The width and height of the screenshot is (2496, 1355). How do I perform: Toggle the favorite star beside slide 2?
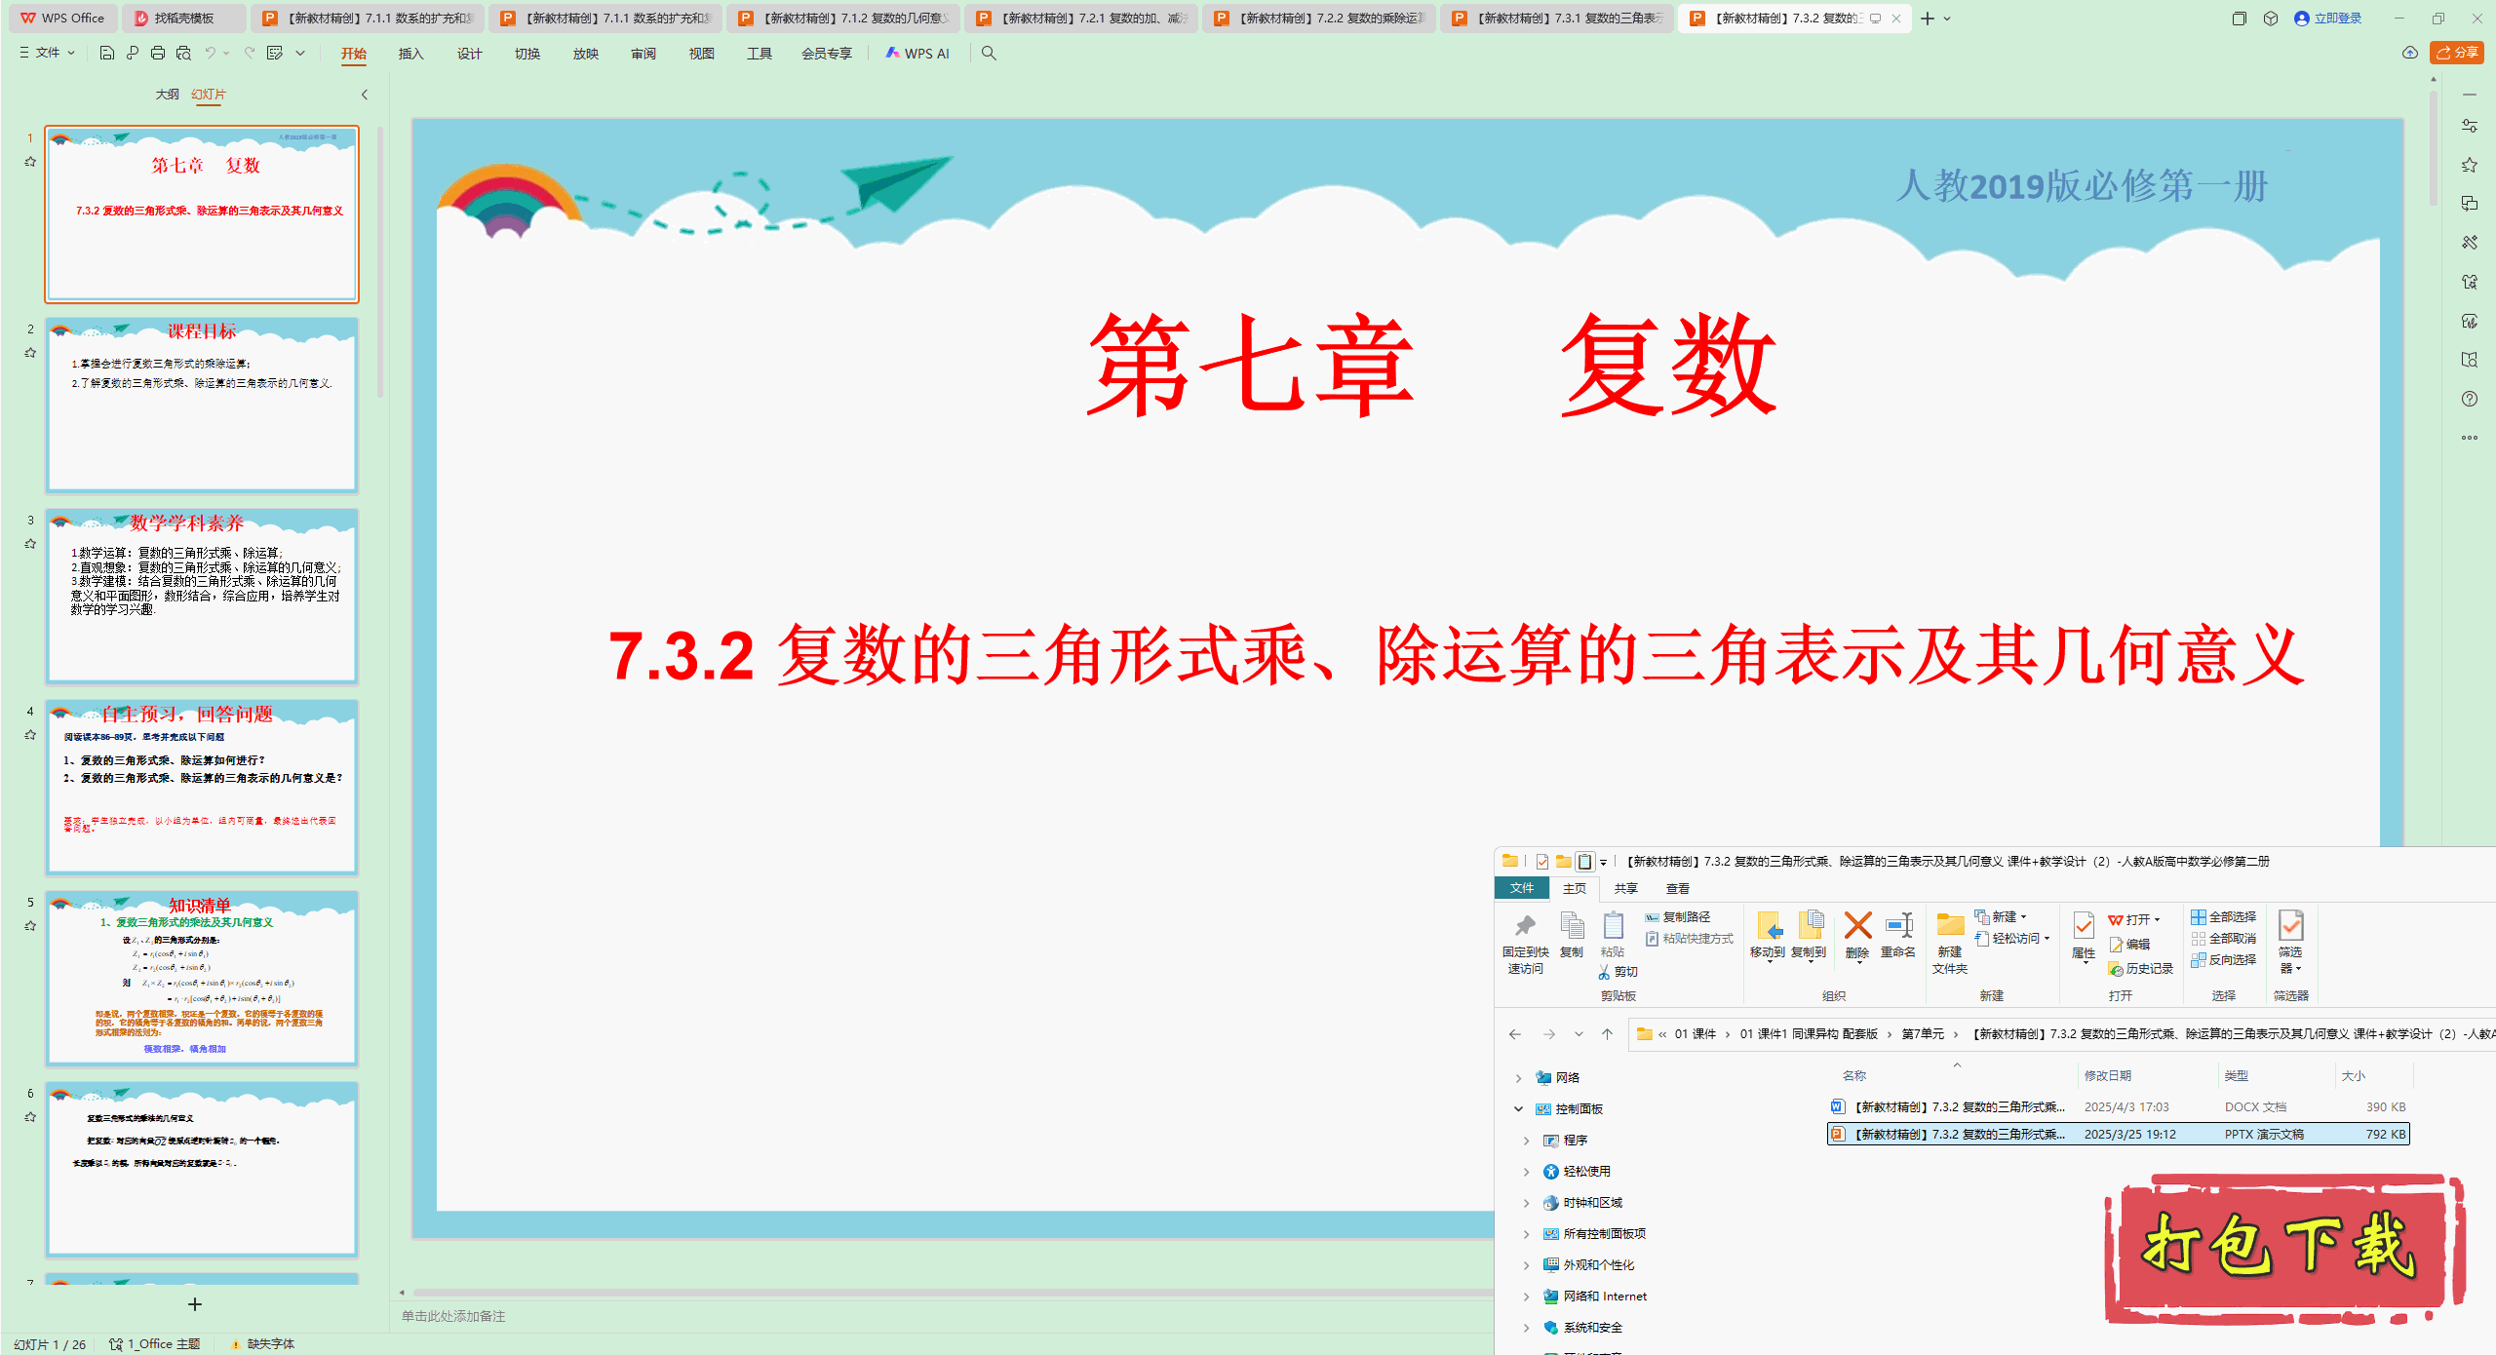30,351
